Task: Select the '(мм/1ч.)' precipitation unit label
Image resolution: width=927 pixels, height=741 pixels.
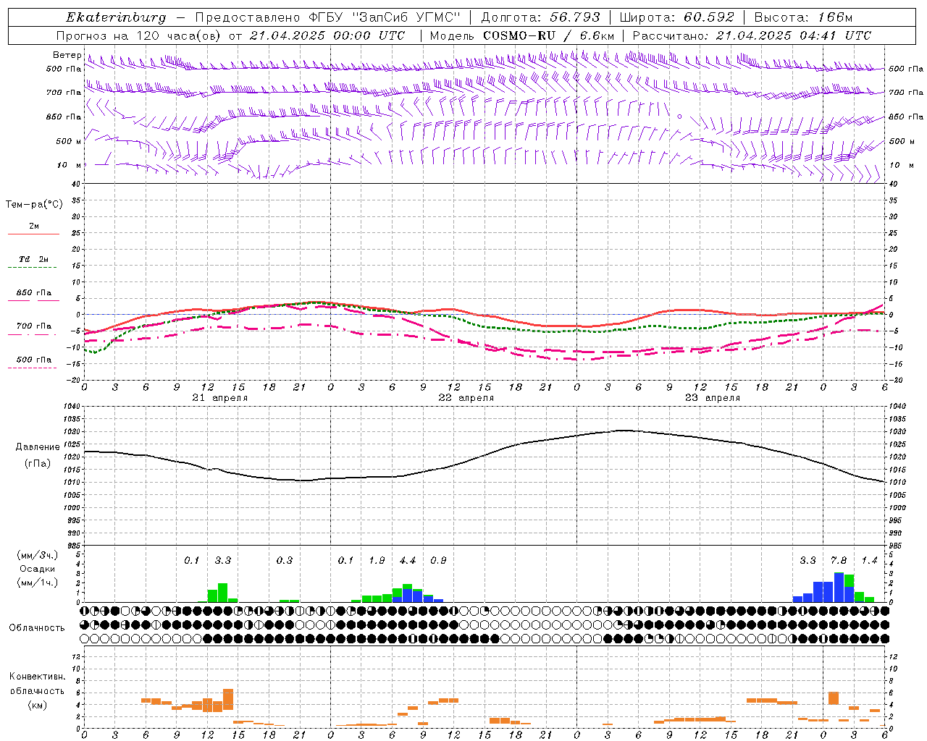Action: (38, 583)
